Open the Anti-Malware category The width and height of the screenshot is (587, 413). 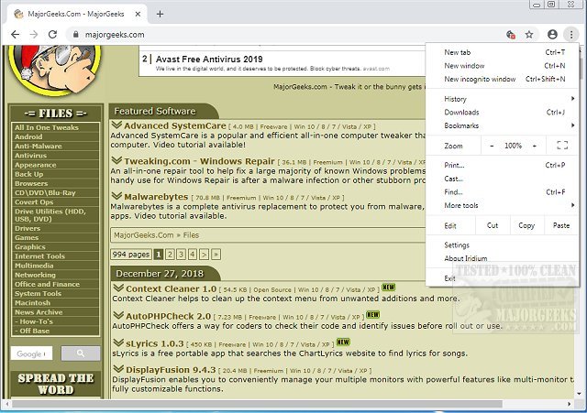point(39,147)
